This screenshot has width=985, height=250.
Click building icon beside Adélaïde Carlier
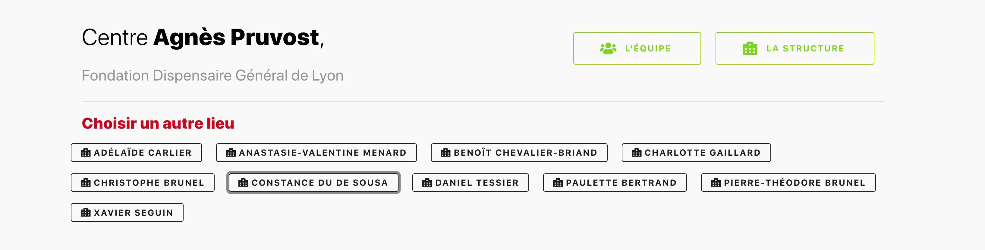(x=86, y=153)
